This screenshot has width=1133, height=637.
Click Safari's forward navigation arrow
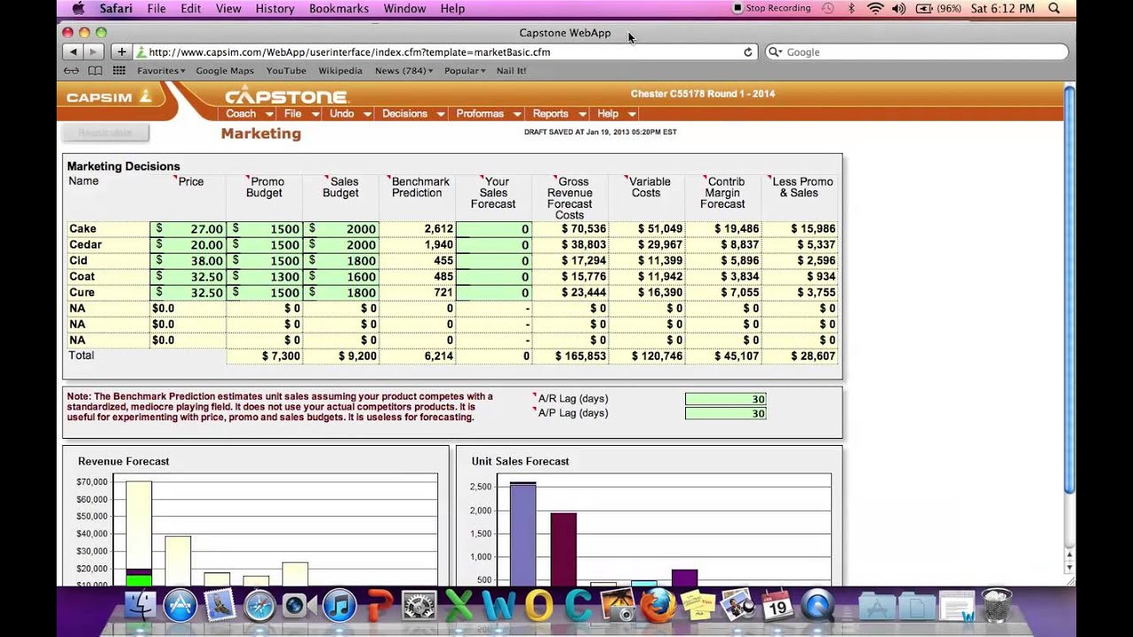pos(92,52)
